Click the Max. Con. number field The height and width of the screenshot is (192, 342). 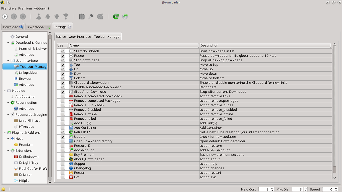[x=264, y=189]
